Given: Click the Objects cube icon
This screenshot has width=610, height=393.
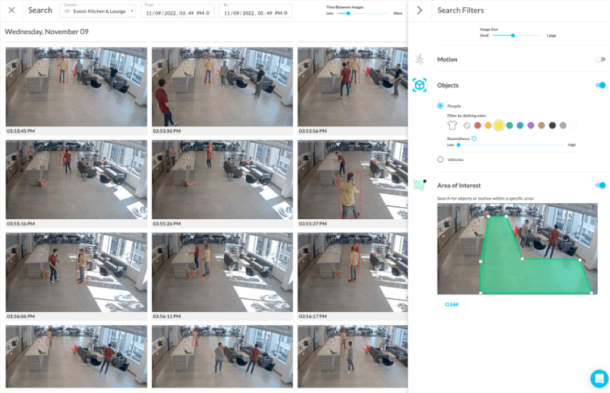Looking at the screenshot, I should pos(420,85).
